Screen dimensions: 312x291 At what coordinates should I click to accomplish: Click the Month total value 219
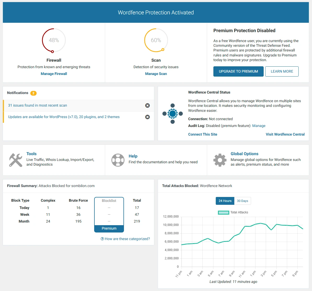pyautogui.click(x=137, y=222)
